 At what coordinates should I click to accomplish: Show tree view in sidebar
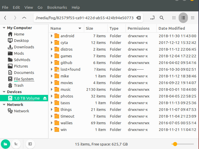pyautogui.click(x=16, y=144)
